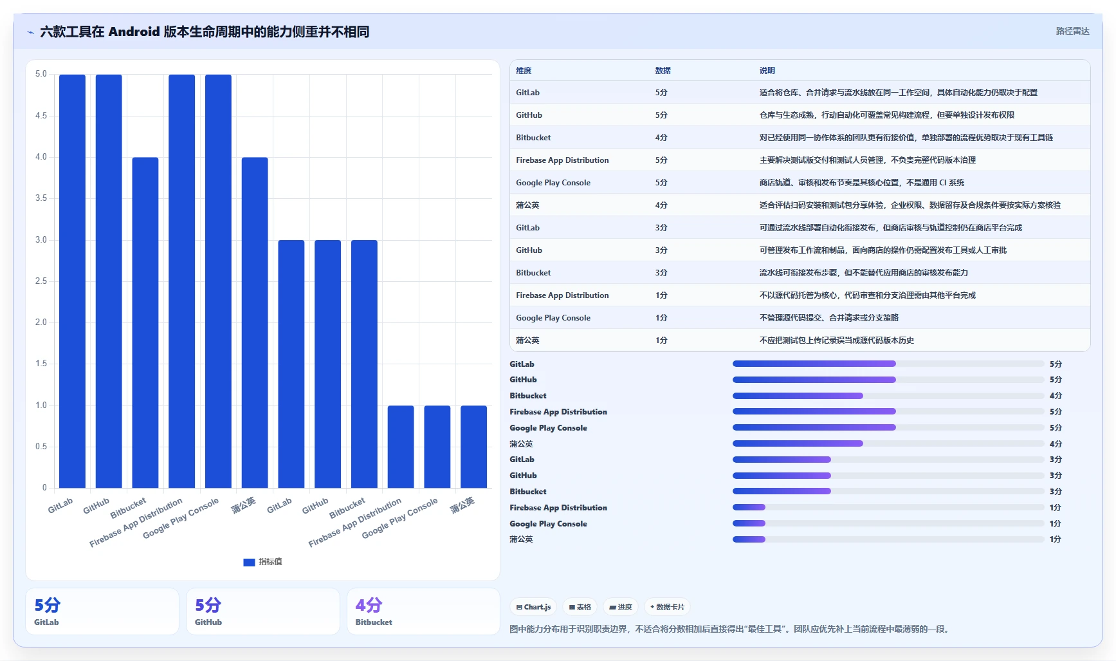Click the 4.5 y-axis label on the chart
This screenshot has height=661, width=1116.
coord(41,116)
